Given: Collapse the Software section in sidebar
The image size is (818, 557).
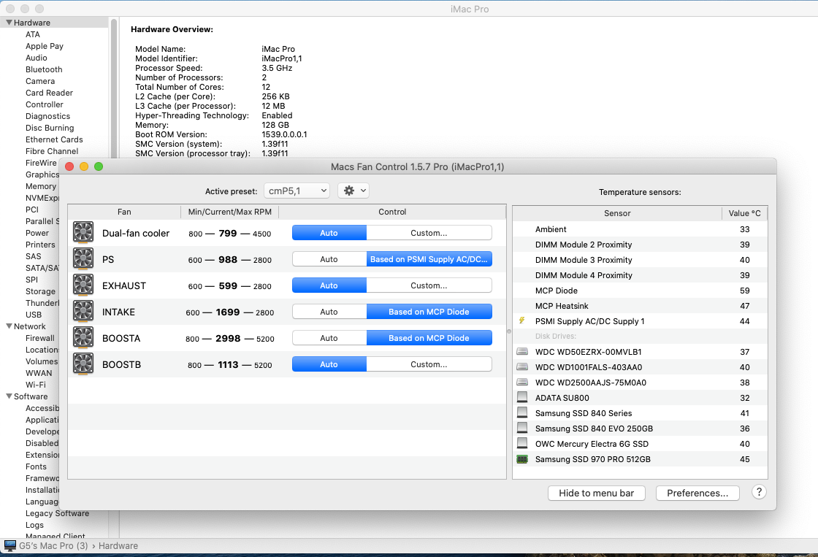Looking at the screenshot, I should (9, 396).
